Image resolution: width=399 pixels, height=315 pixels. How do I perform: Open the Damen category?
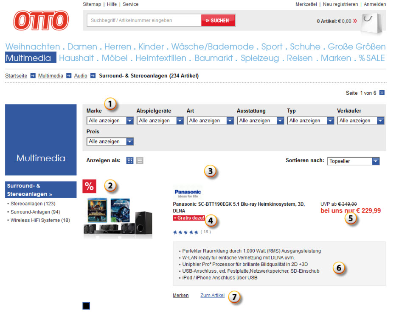pos(82,47)
